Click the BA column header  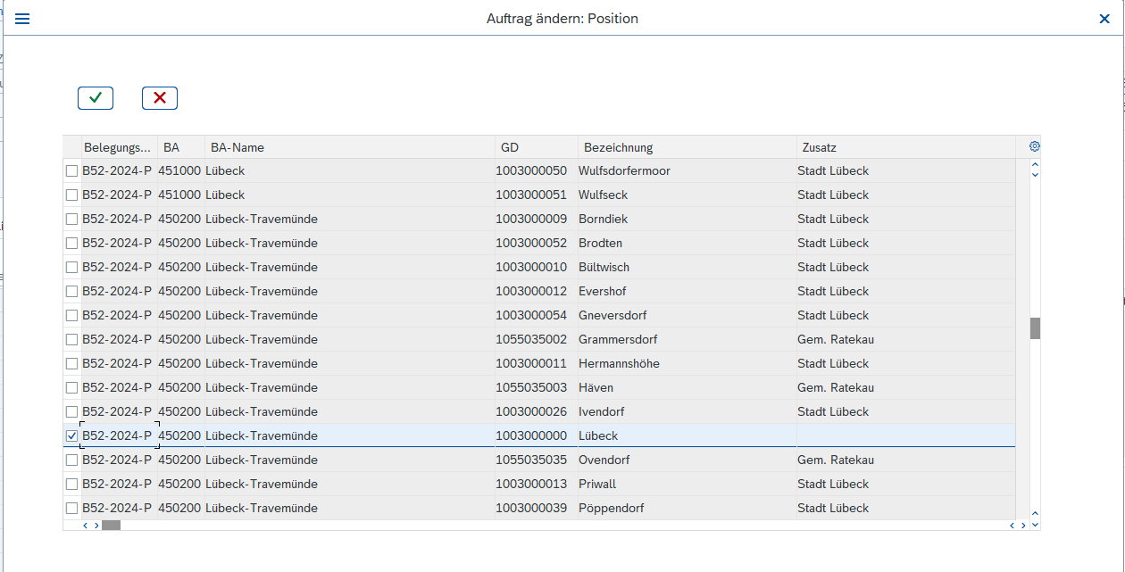[x=181, y=147]
